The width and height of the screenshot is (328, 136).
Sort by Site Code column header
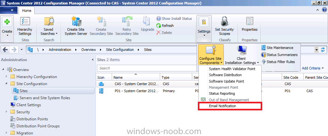pos(293,77)
